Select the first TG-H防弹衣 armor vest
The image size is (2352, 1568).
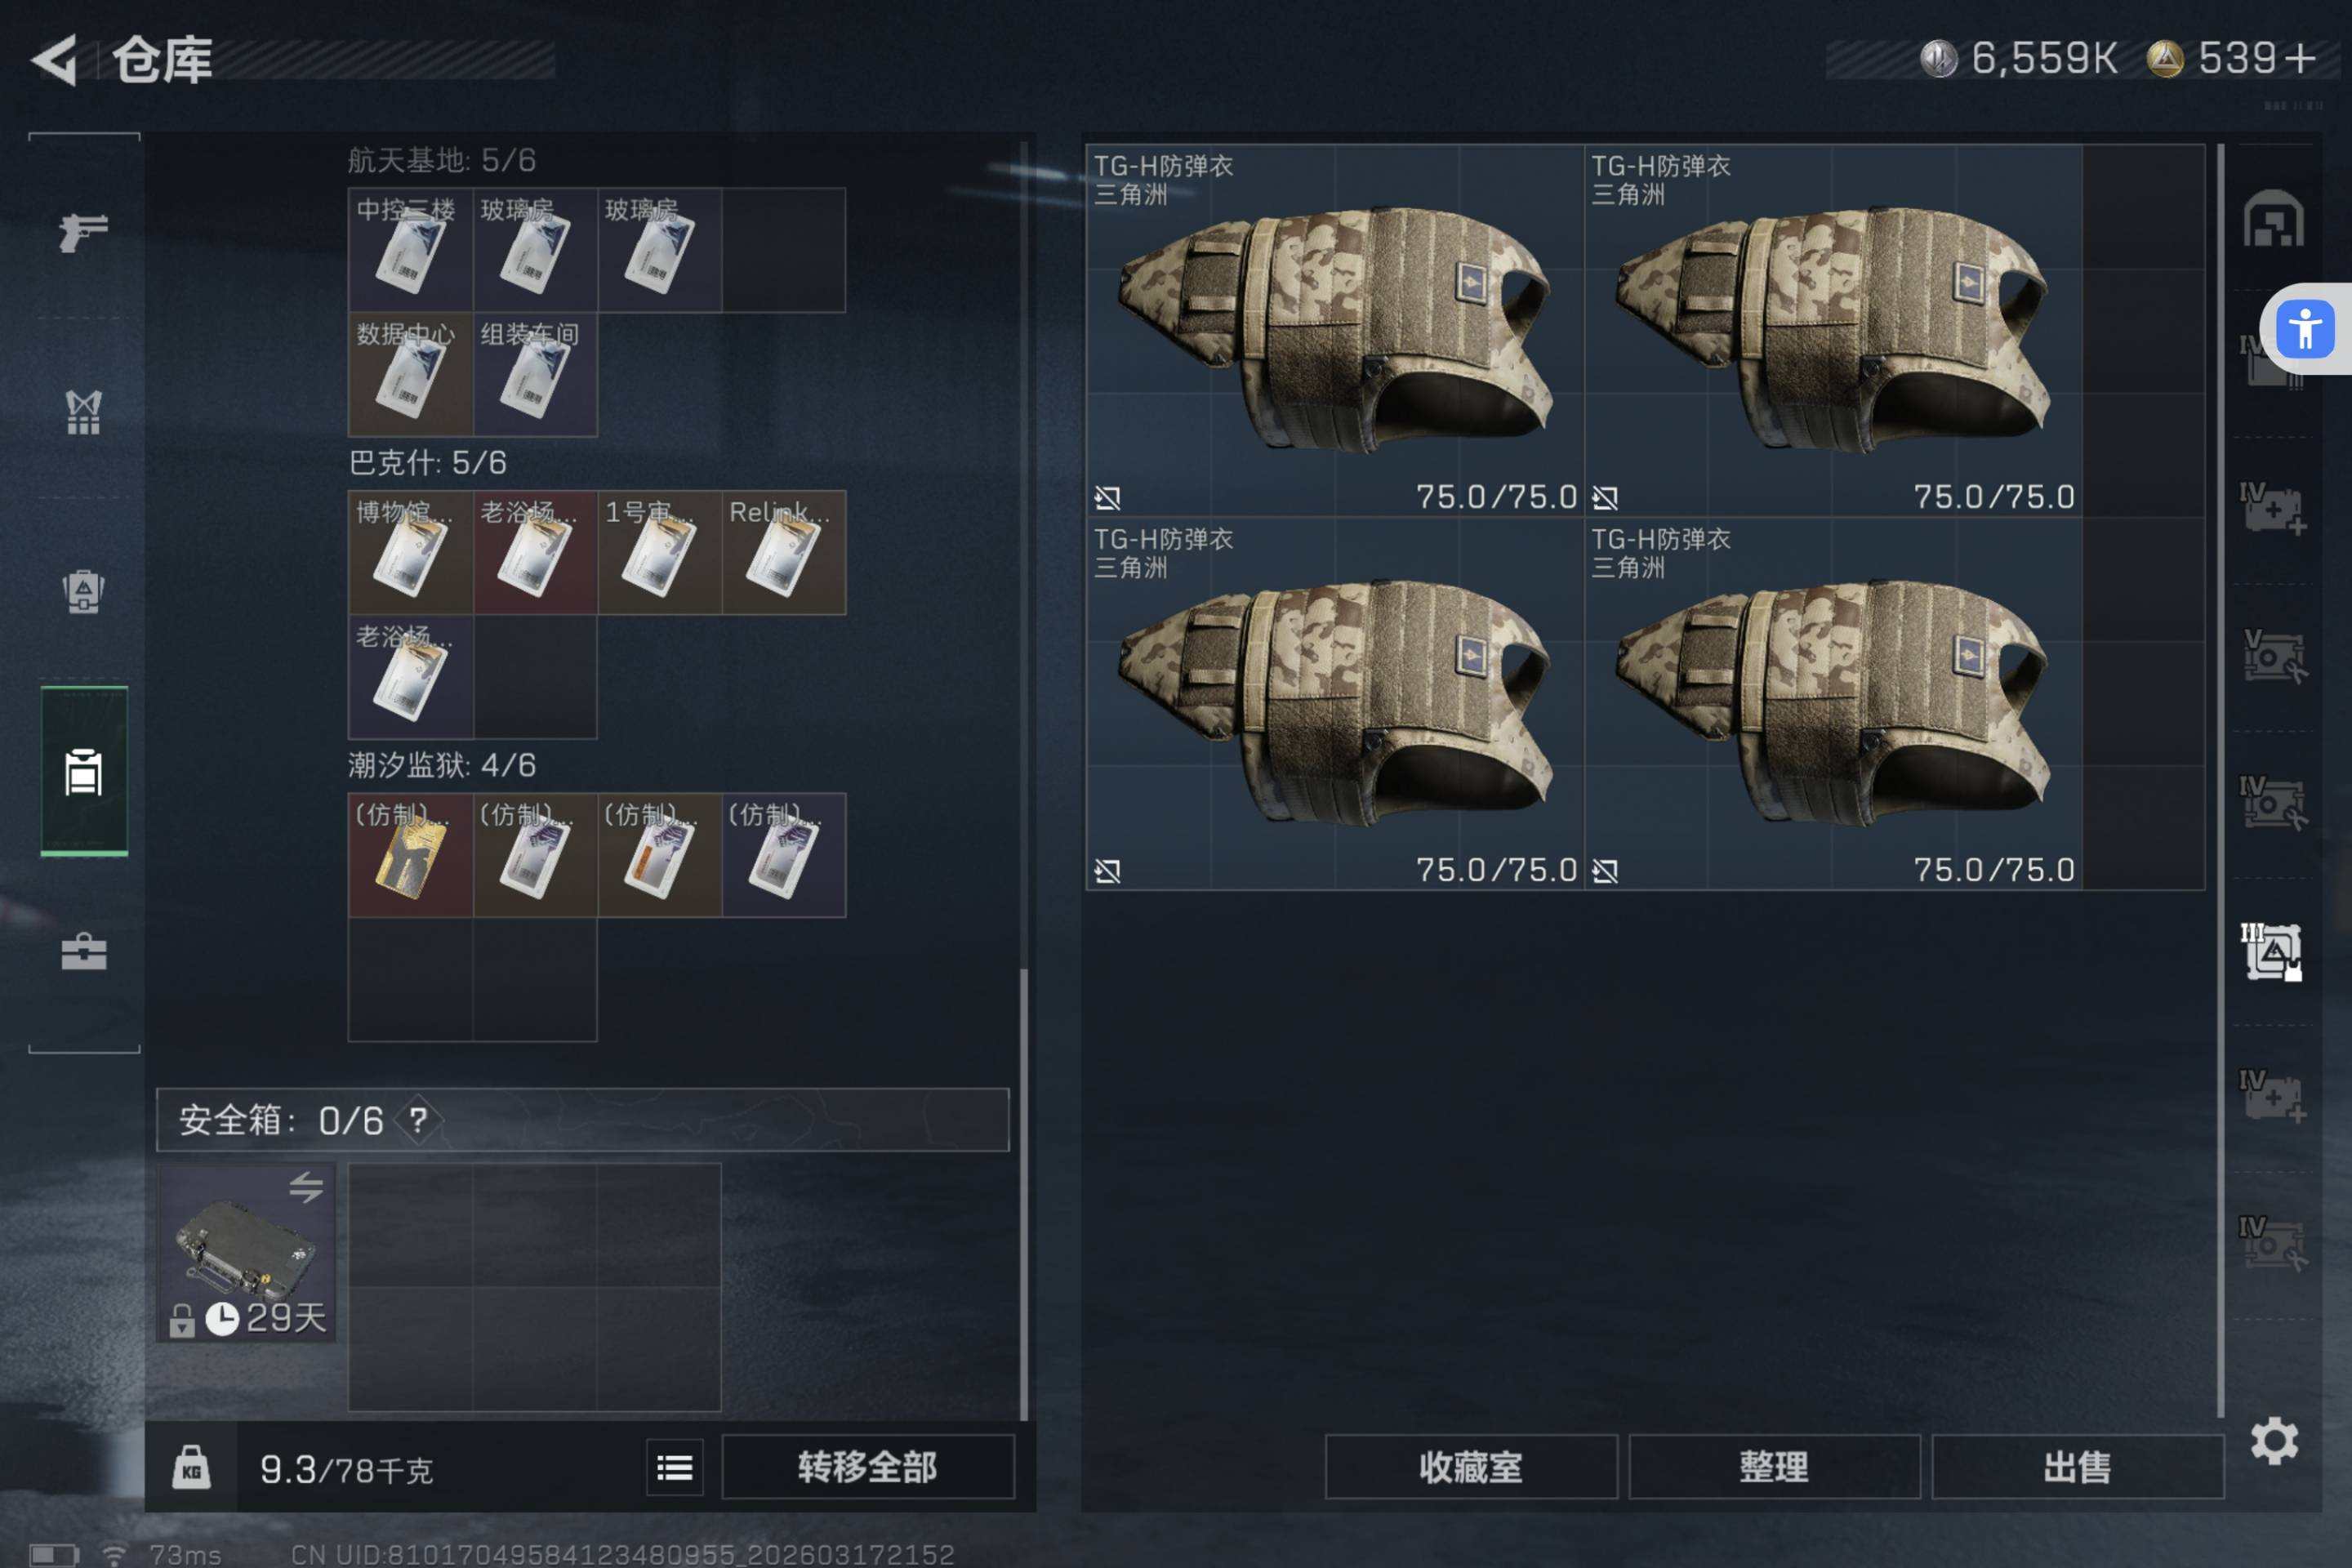point(1335,330)
